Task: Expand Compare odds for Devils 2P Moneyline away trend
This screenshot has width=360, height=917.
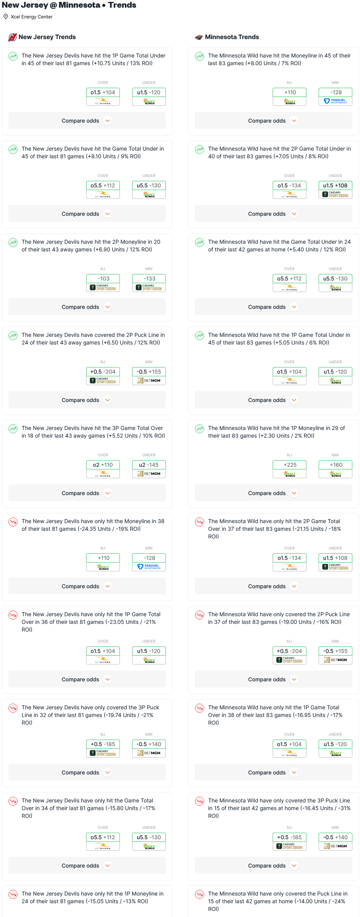Action: pos(87,307)
